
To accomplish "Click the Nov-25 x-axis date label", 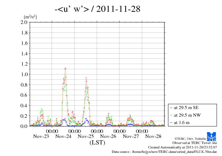I will [x=86, y=136].
